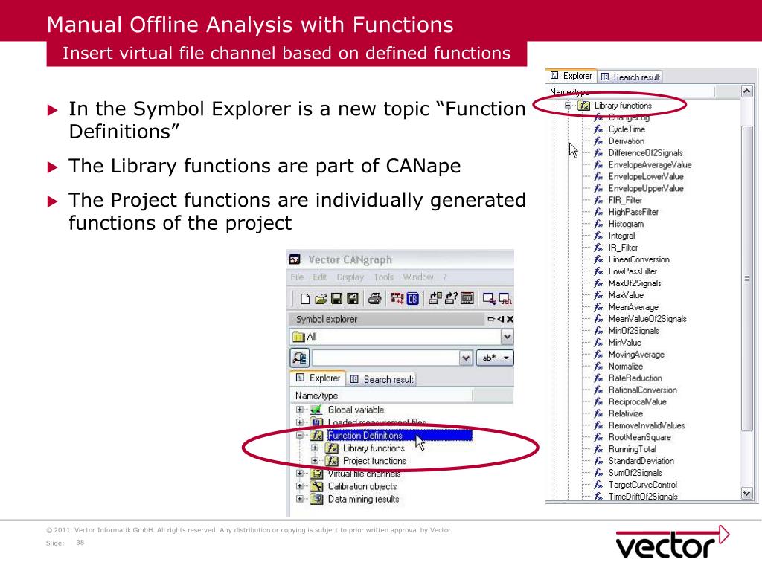This screenshot has height=571, width=762.
Task: Switch to Search result tab in right panel
Action: coord(630,77)
